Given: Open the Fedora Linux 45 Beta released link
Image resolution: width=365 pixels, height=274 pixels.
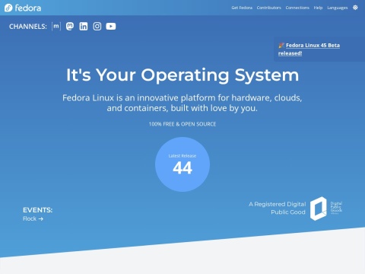Looking at the screenshot, I should (309, 49).
